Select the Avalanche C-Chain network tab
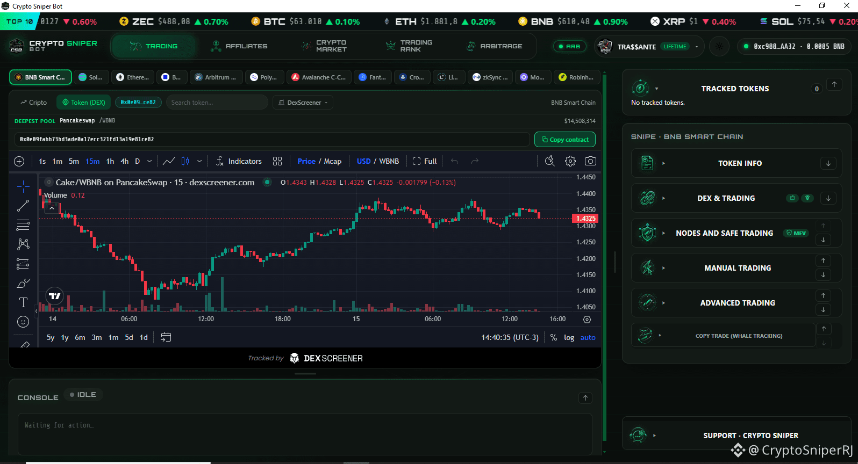The width and height of the screenshot is (858, 464). 319,77
